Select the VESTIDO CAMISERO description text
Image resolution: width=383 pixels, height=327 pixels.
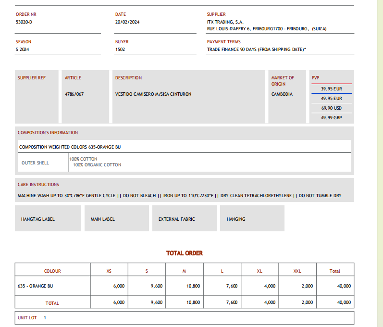(153, 94)
